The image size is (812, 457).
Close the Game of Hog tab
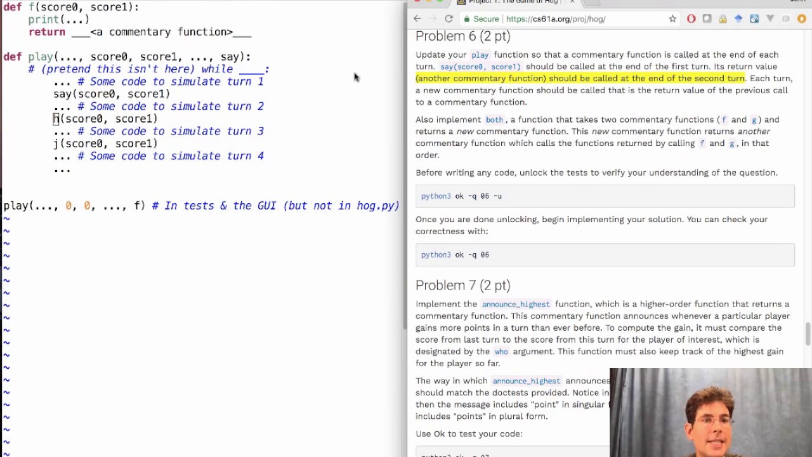tap(572, 2)
